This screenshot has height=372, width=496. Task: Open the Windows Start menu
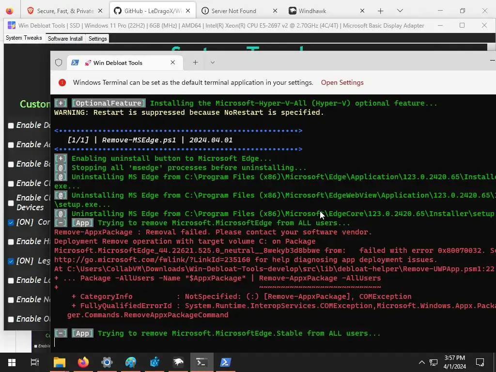[x=12, y=362]
